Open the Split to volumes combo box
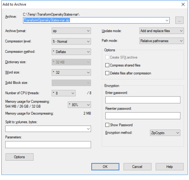Viewport: 189px width, 180px height. click(x=48, y=129)
